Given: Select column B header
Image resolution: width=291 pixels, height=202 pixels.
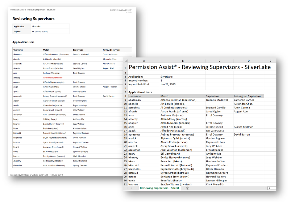Looking at the screenshot, I should pos(183,61).
